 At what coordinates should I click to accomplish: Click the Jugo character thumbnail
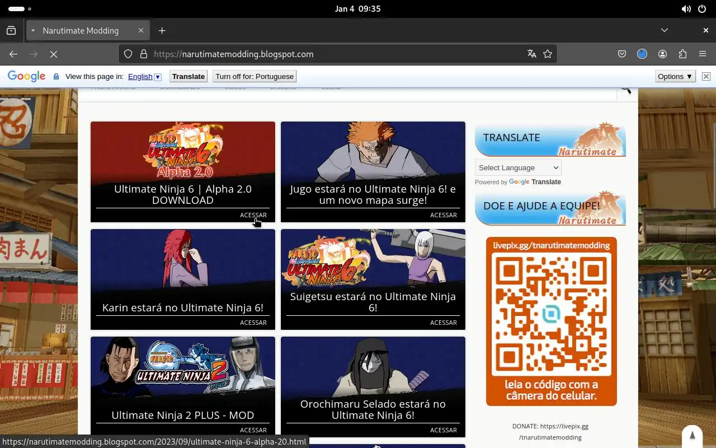pyautogui.click(x=373, y=152)
